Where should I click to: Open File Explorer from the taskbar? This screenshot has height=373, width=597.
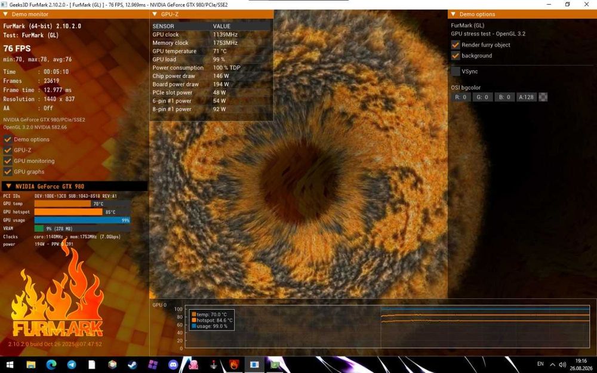31,365
